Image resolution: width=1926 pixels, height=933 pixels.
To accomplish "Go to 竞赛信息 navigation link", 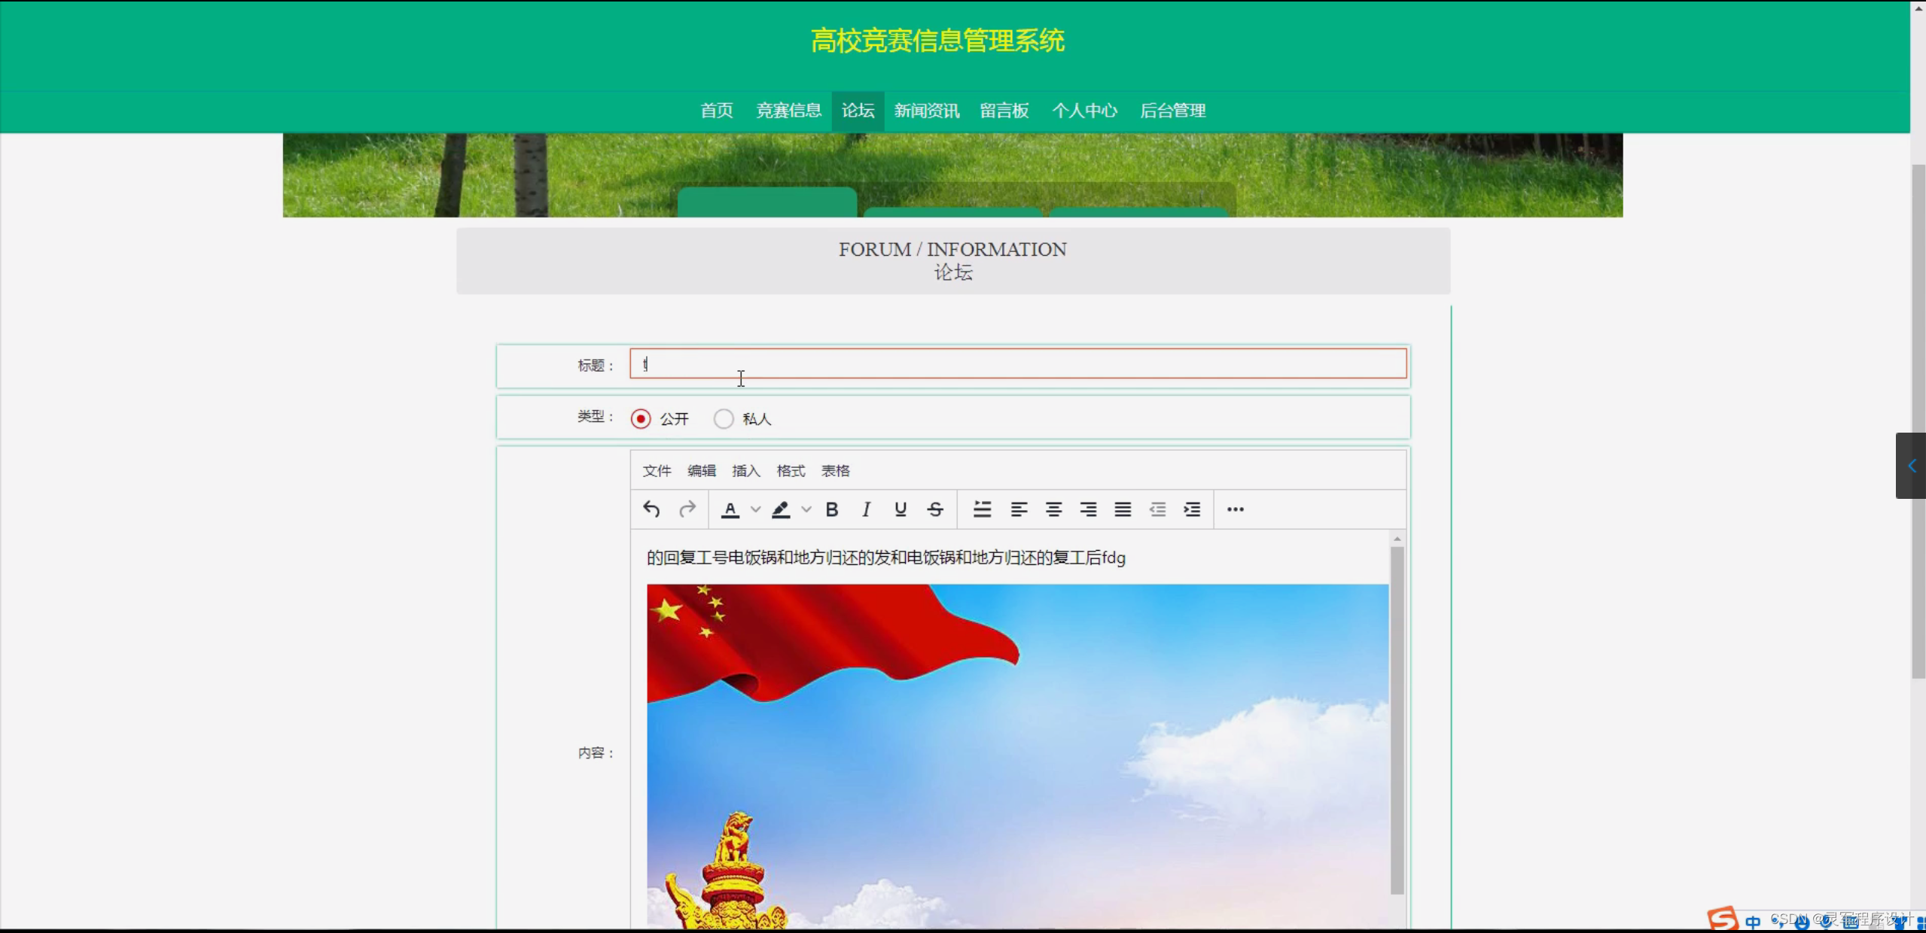I will point(788,111).
